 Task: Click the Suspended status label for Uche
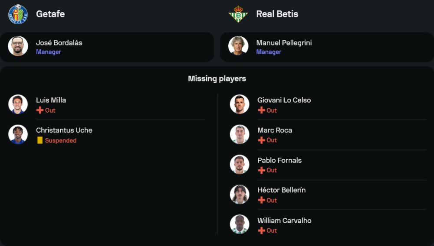(x=61, y=140)
